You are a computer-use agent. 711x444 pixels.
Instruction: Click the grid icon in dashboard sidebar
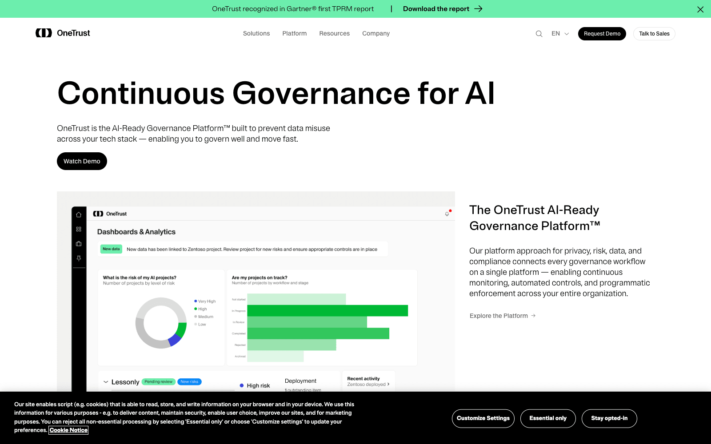point(79,229)
